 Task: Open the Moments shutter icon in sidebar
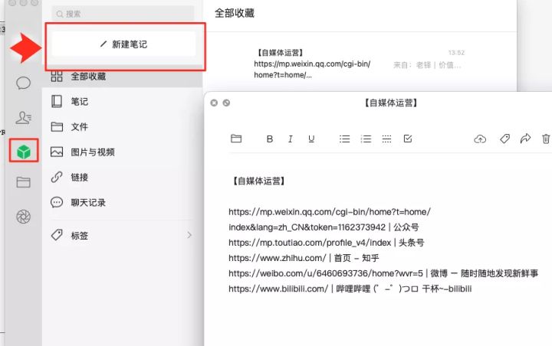click(x=23, y=217)
